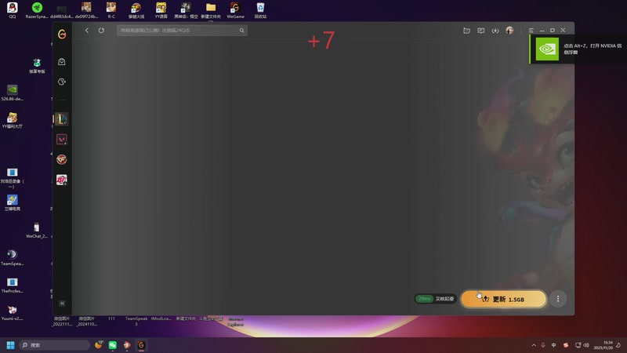Image resolution: width=627 pixels, height=353 pixels.
Task: Select League of Legends in sidebar
Action: 62,119
